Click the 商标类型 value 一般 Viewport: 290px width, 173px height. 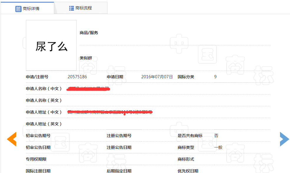click(x=218, y=147)
